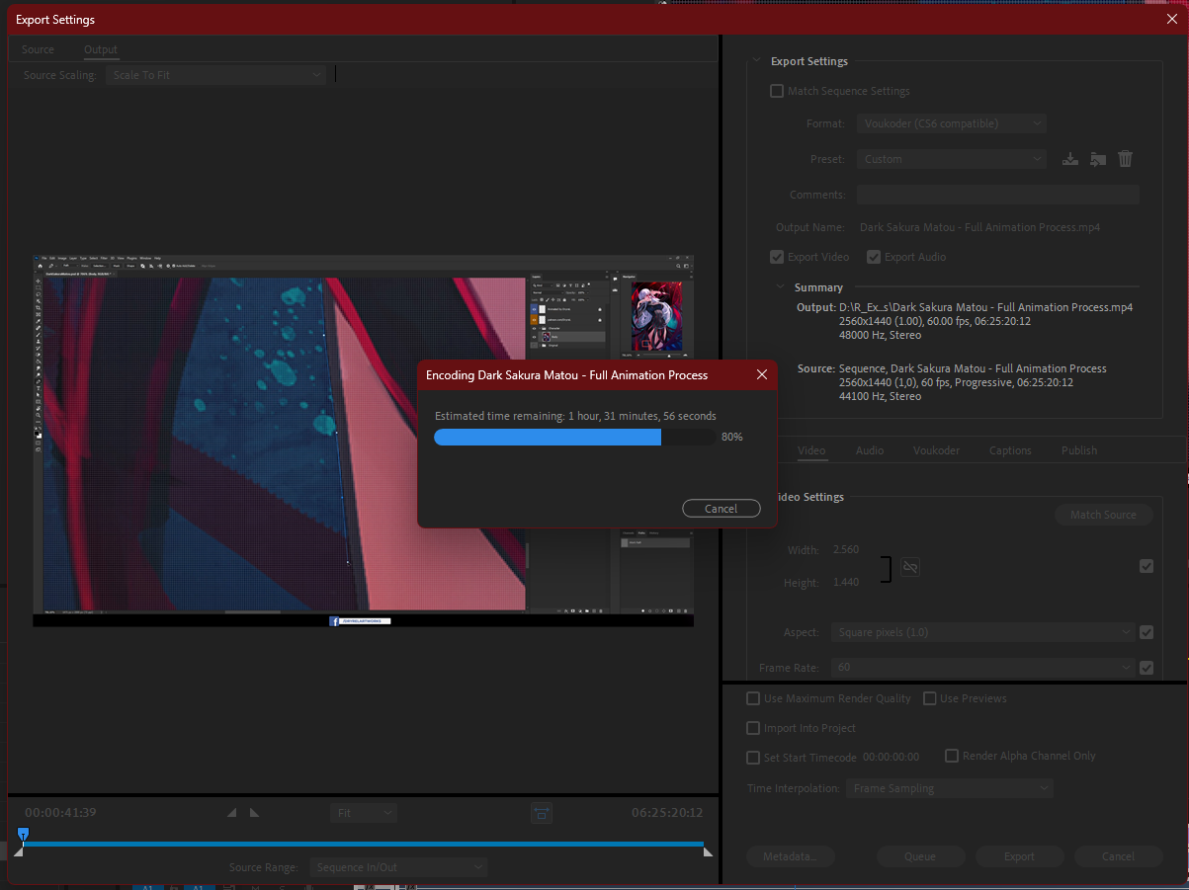Click the Set In Point marker icon

point(232,813)
